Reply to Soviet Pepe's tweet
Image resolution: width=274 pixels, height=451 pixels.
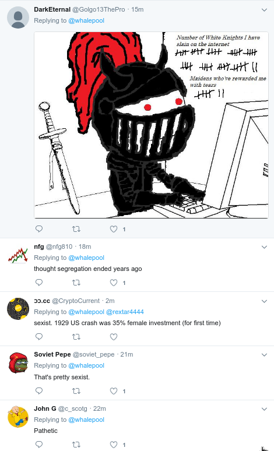click(x=39, y=390)
